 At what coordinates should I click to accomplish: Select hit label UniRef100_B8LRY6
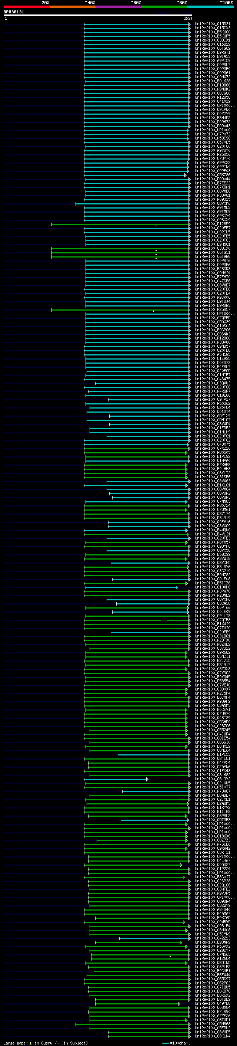point(213,567)
